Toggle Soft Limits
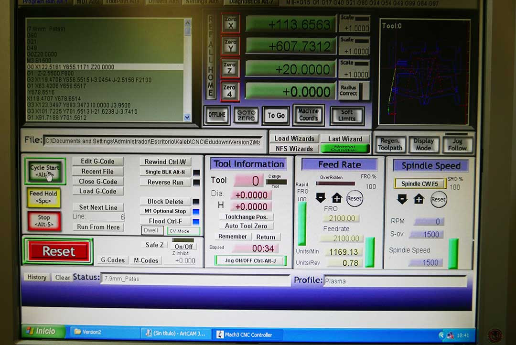 347,116
